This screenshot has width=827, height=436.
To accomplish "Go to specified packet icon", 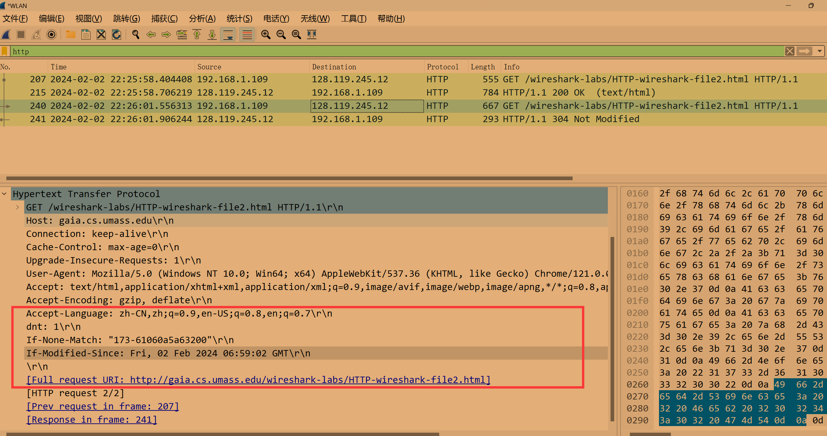I will tap(182, 35).
